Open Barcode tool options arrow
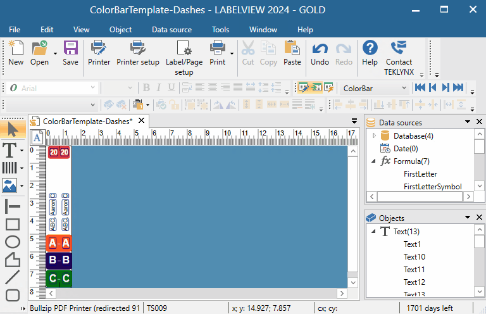The image size is (486, 314). (x=22, y=168)
